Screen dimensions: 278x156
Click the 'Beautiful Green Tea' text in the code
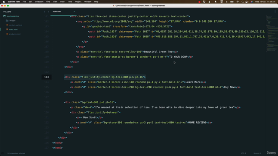158,52
